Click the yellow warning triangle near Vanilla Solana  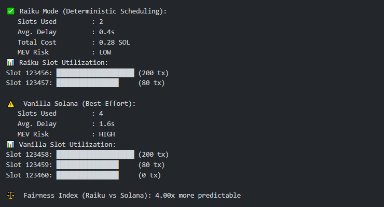pyautogui.click(x=11, y=104)
